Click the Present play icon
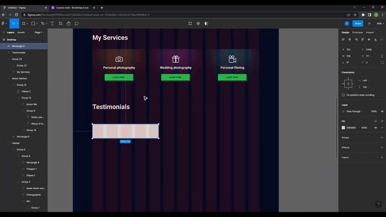 (369, 24)
